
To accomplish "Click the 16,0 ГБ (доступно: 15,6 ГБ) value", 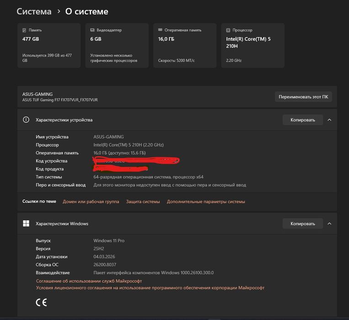I will tap(119, 153).
